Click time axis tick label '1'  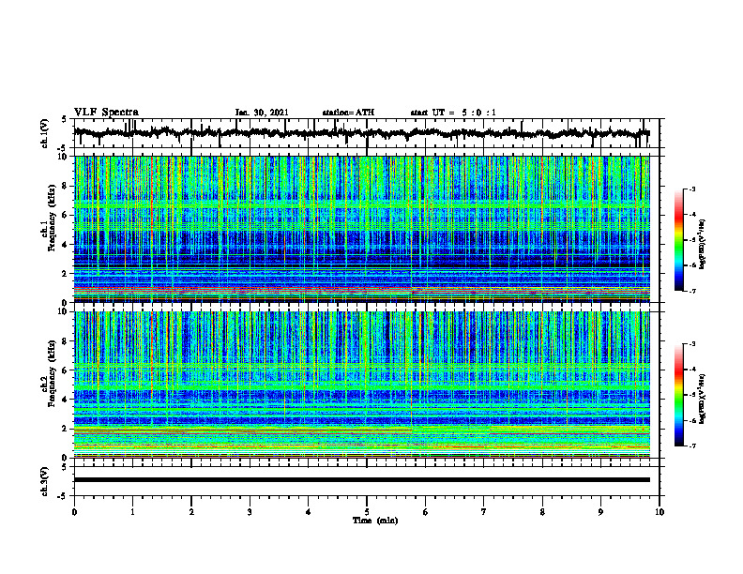pyautogui.click(x=132, y=512)
